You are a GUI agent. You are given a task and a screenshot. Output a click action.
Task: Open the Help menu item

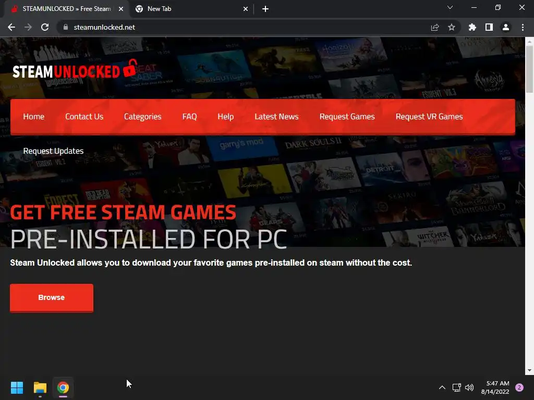pyautogui.click(x=225, y=117)
